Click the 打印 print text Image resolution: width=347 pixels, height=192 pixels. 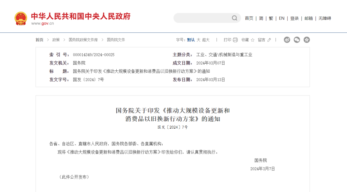[227, 40]
